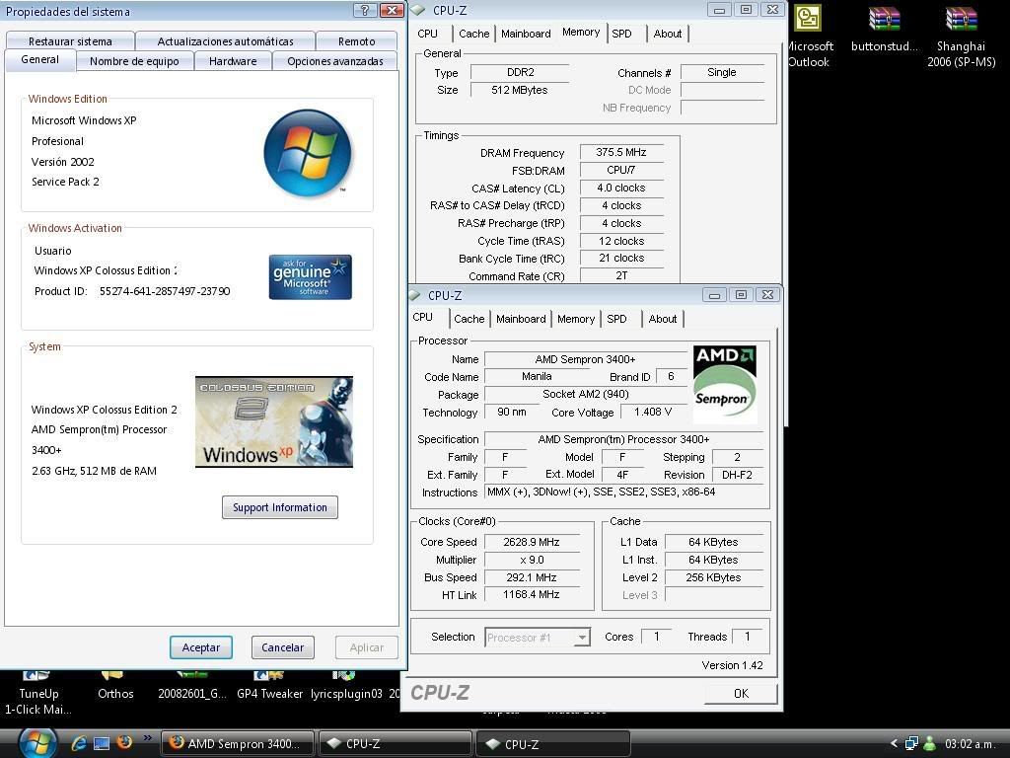The image size is (1010, 758).
Task: Open the Restaurar sistema tab
Action: (70, 41)
